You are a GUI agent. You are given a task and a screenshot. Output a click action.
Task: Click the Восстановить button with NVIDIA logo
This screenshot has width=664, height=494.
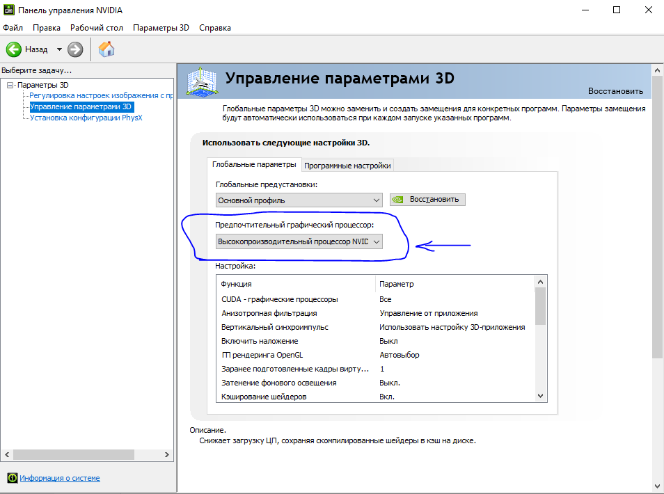pos(428,200)
